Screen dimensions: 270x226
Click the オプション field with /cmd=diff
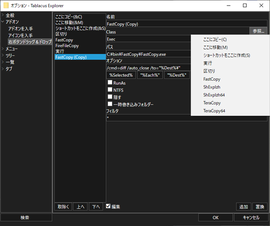click(148, 68)
